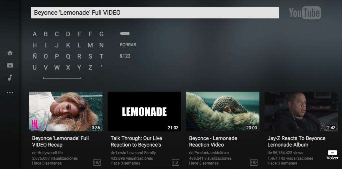This screenshot has height=169, width=342.
Task: Click the YouTube logo
Action: pyautogui.click(x=305, y=13)
